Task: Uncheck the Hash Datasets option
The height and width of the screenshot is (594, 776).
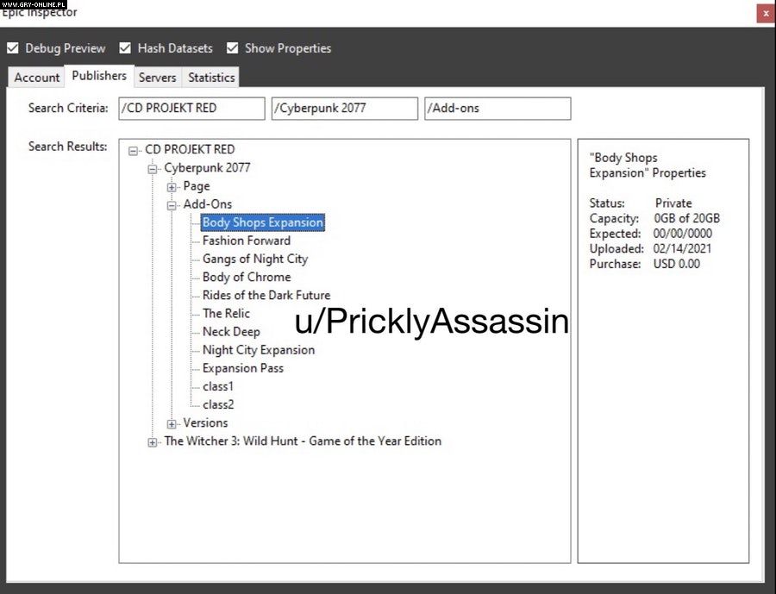Action: pyautogui.click(x=125, y=48)
